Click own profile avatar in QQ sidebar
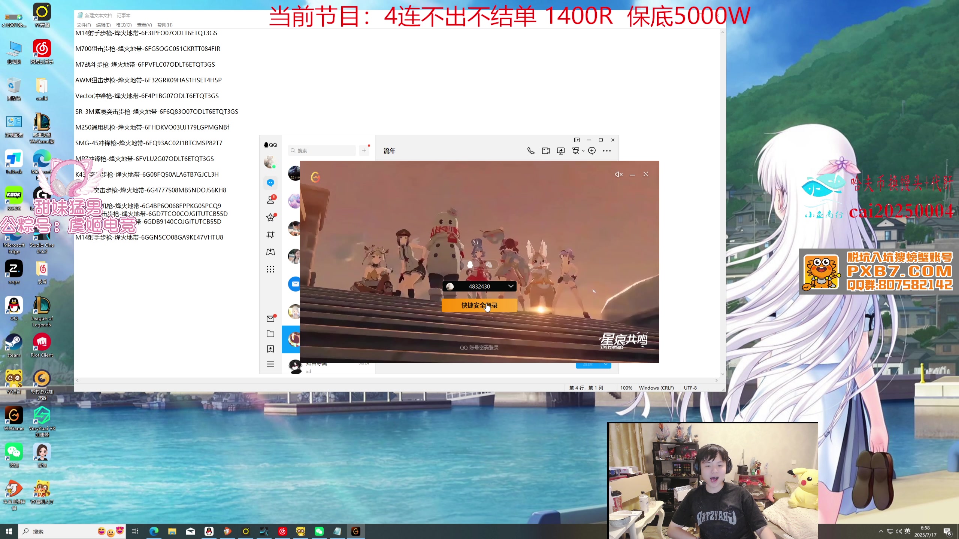 click(270, 162)
